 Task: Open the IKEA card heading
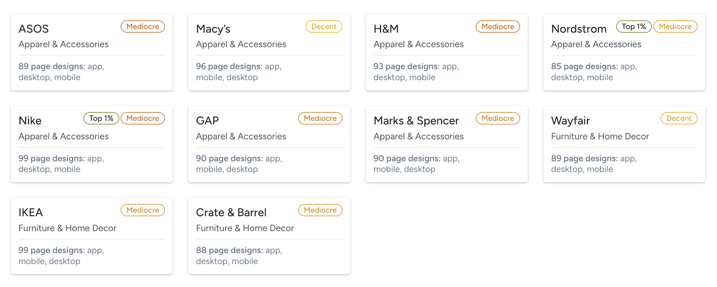[31, 213]
